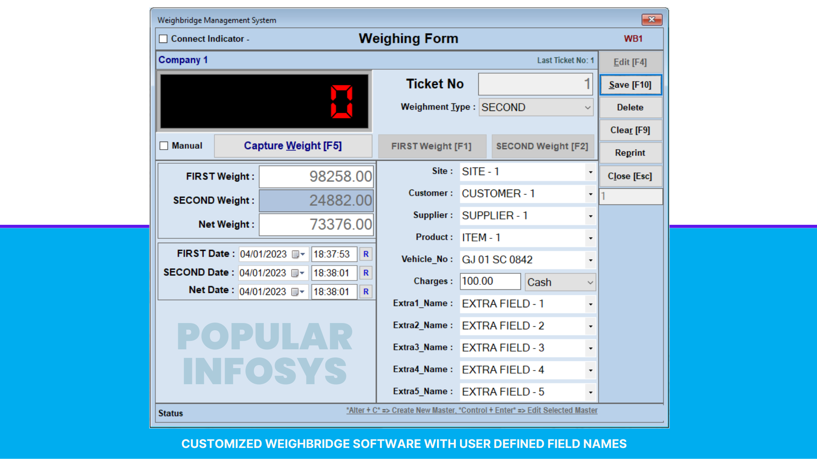The width and height of the screenshot is (817, 459).
Task: Open the Vehicle_No dropdown list
Action: pyautogui.click(x=590, y=260)
